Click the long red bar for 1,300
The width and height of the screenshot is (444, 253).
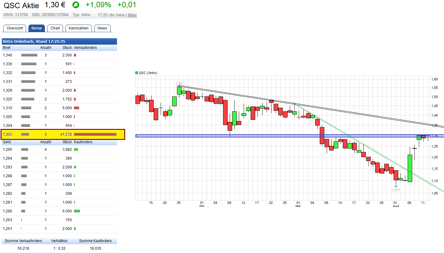[95, 134]
